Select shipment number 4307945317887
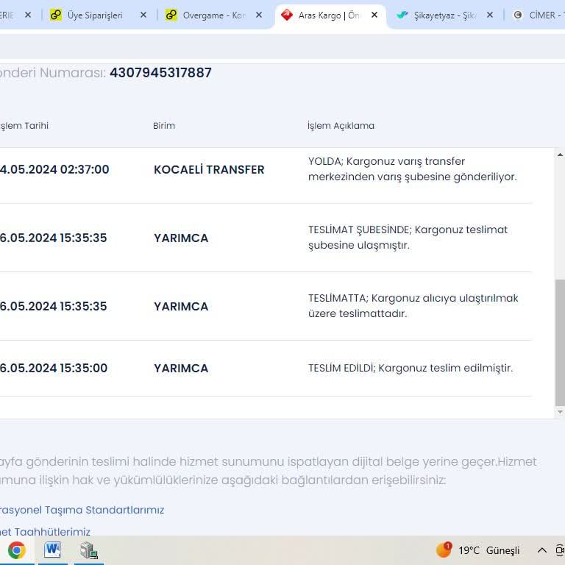The height and width of the screenshot is (565, 565). tap(160, 73)
